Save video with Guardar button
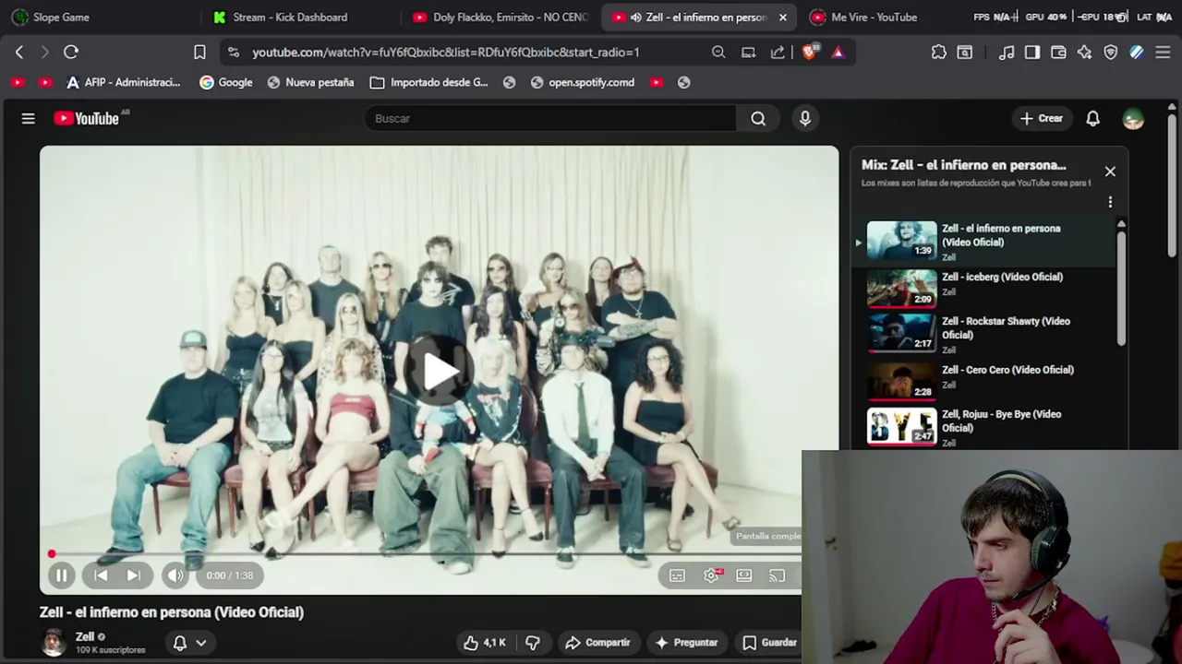Viewport: 1182px width, 664px height. pos(769,643)
